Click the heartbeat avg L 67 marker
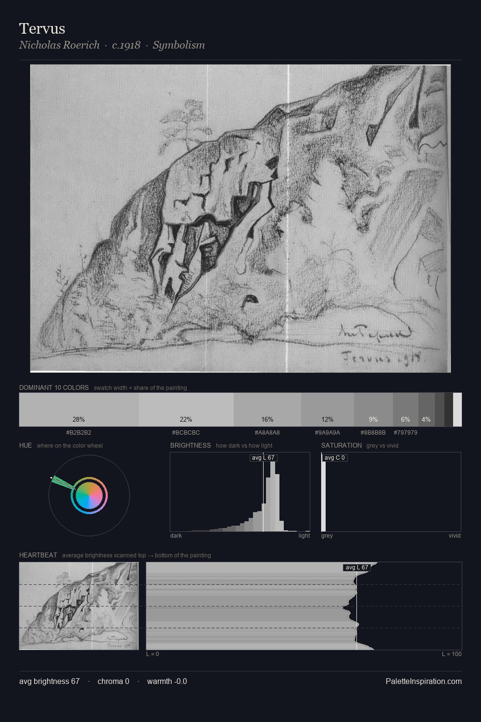The height and width of the screenshot is (722, 481). (357, 567)
